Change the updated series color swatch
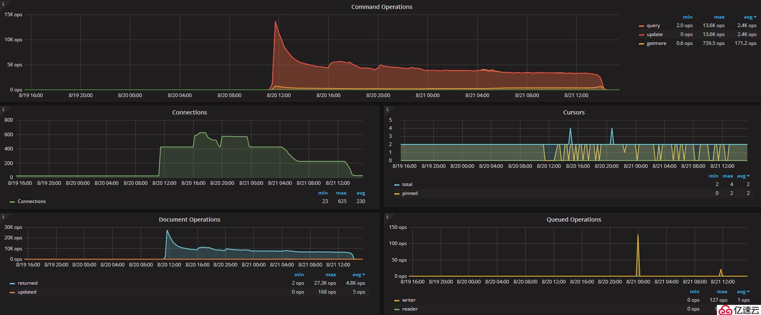Viewport: 761px width, 315px height. (x=12, y=292)
